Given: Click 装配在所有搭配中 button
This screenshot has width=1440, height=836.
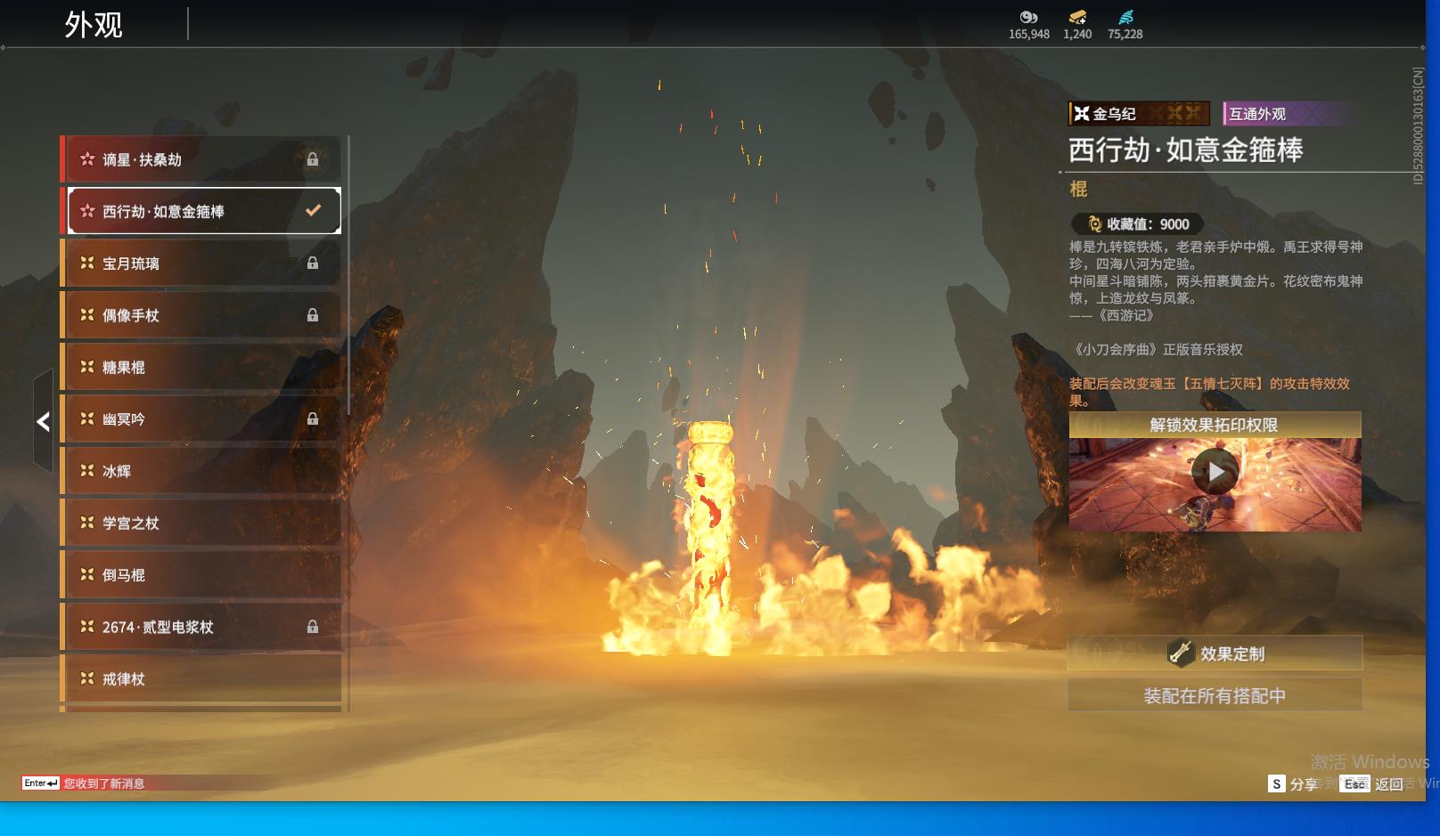Looking at the screenshot, I should pyautogui.click(x=1215, y=695).
